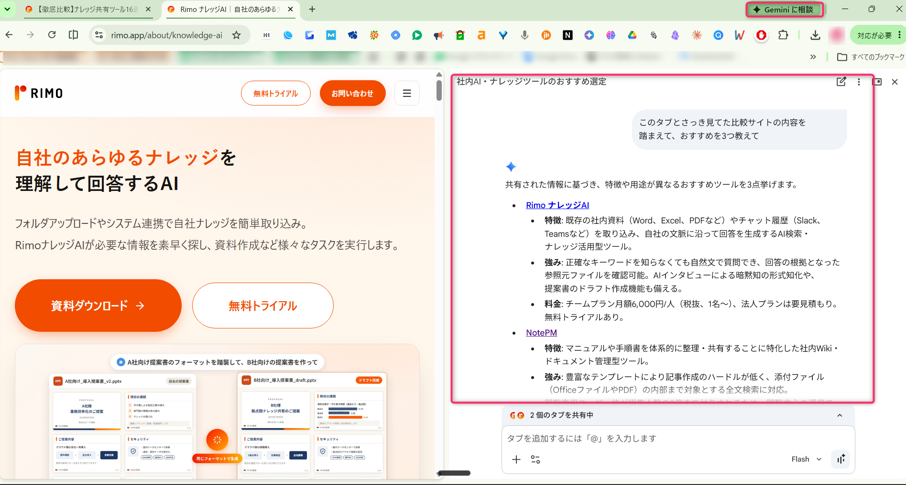Click the address bar URL
Screen dimensions: 906x485
(x=166, y=35)
